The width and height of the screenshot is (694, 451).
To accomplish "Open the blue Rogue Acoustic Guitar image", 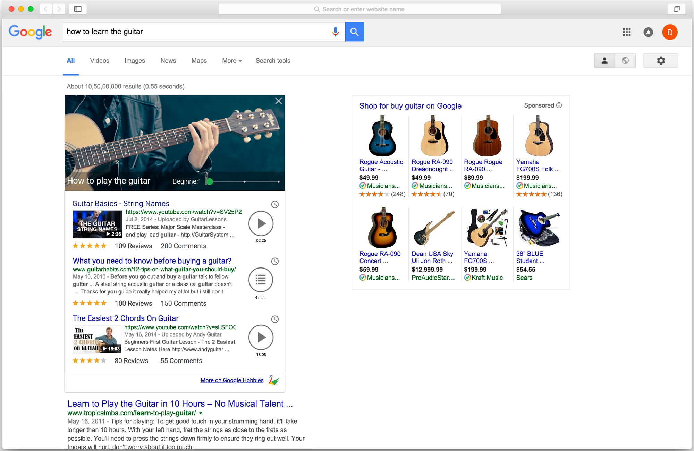I will point(382,136).
